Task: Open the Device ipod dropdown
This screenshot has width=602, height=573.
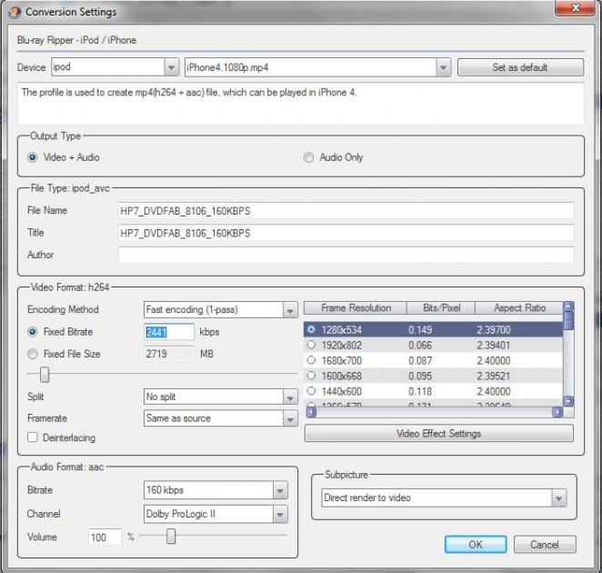Action: tap(171, 67)
